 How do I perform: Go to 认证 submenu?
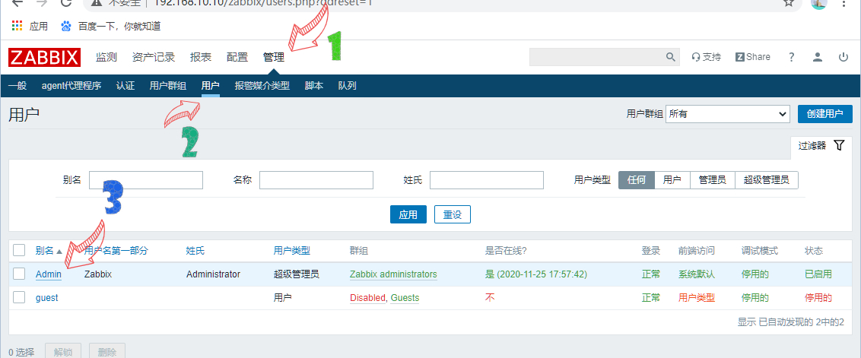[x=125, y=86]
